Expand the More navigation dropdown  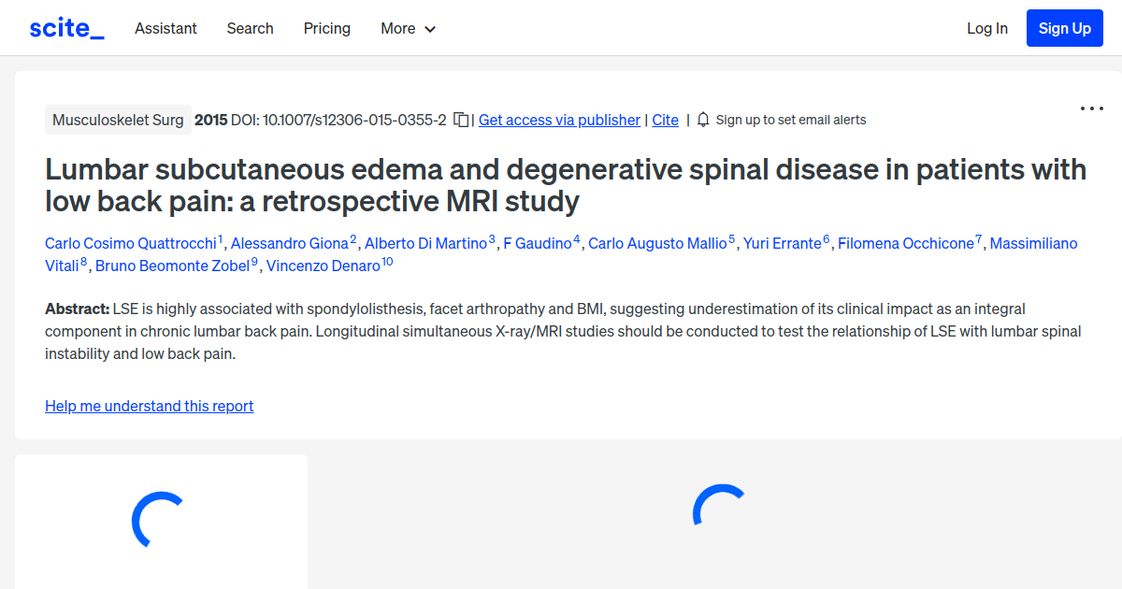[408, 29]
